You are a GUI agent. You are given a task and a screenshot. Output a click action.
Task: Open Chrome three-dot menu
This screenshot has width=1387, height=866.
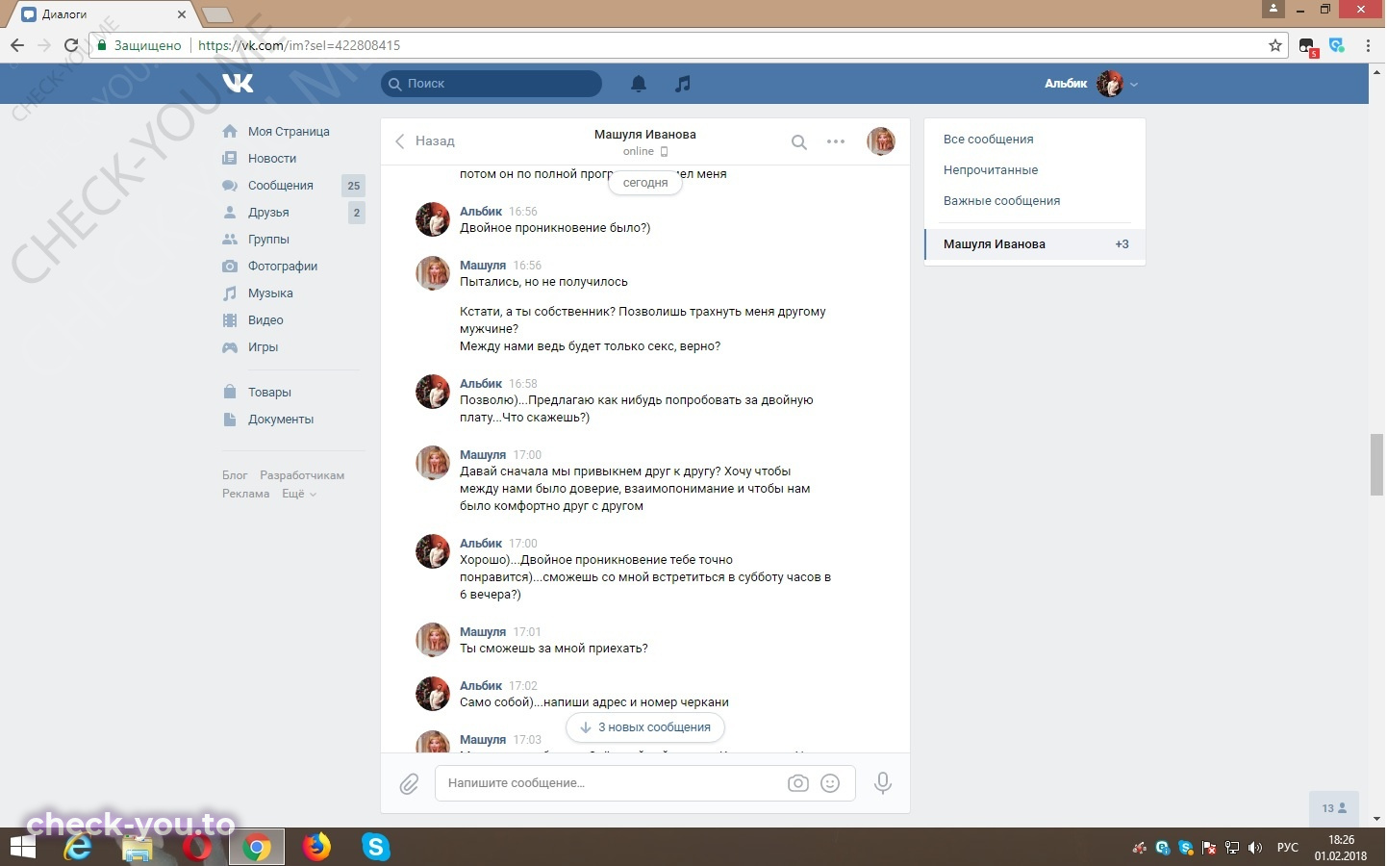point(1368,45)
